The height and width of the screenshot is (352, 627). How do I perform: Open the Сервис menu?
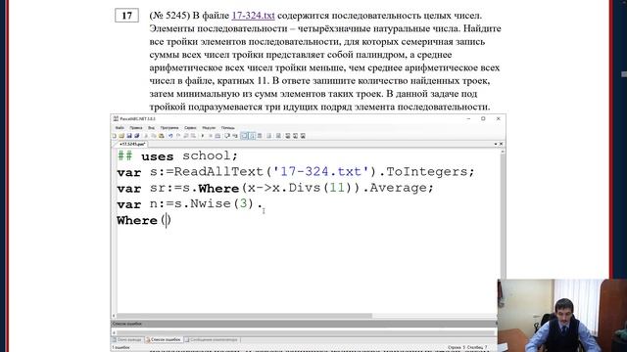tap(190, 128)
